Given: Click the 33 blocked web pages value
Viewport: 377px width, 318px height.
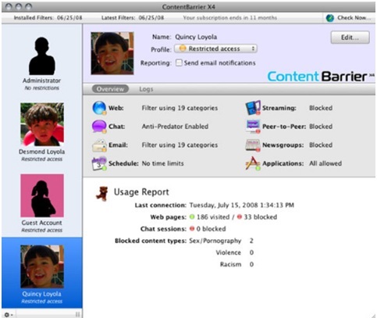Looking at the screenshot, I should point(260,217).
